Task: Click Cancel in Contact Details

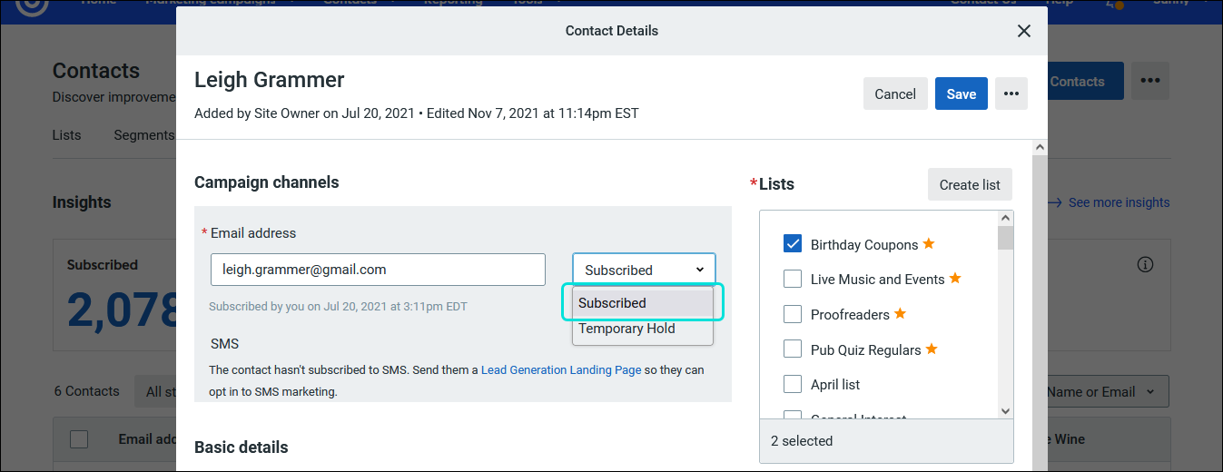Action: tap(895, 93)
